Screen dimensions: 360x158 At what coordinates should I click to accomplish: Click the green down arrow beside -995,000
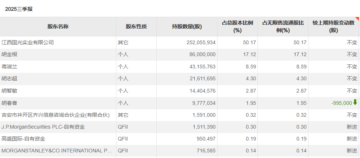coord(355,102)
